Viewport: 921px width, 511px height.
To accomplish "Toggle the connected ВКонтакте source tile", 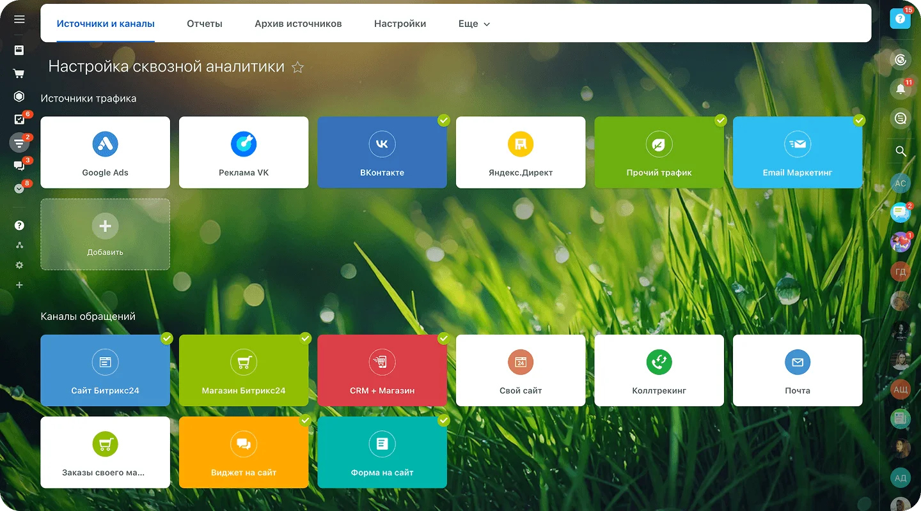I will point(382,152).
